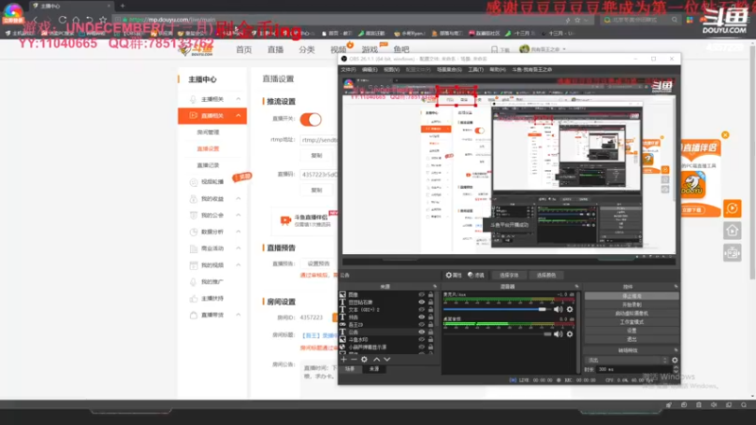Toggle visibility of 图像 source
The image size is (756, 425).
[421, 295]
